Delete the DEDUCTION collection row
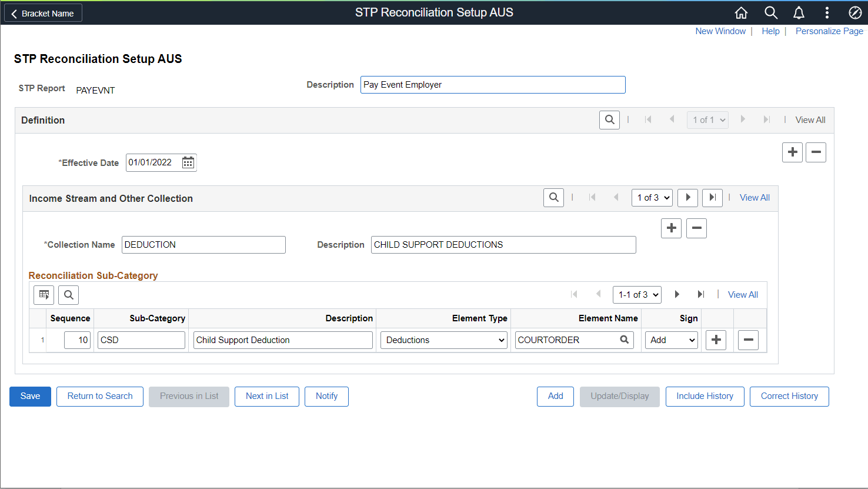 tap(696, 228)
